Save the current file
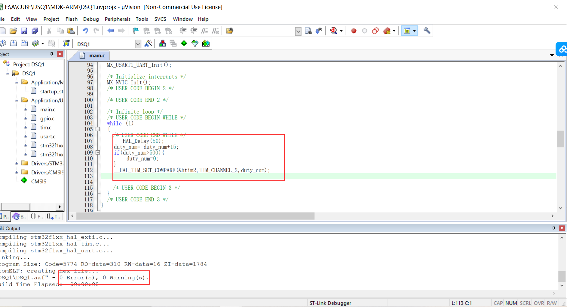 (x=24, y=31)
